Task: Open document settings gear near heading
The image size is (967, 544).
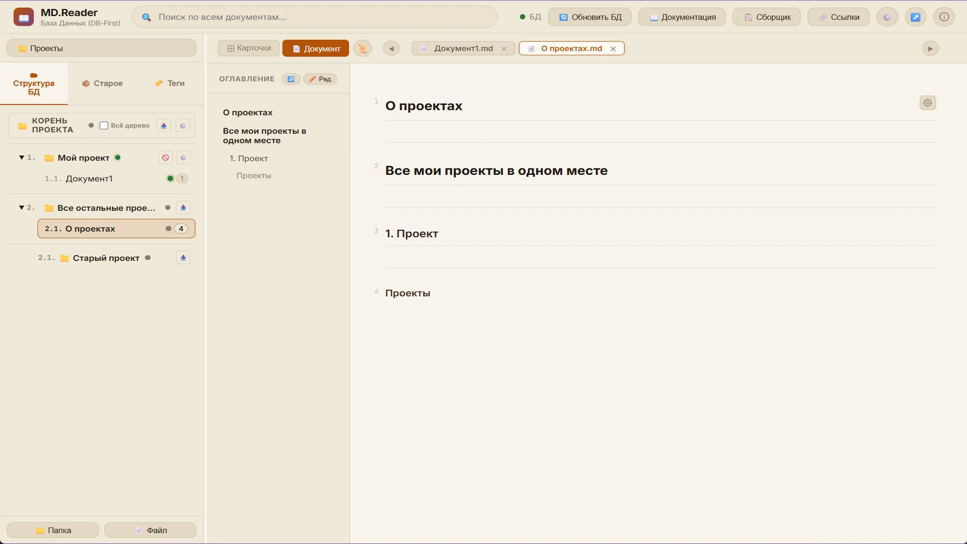Action: pyautogui.click(x=928, y=103)
